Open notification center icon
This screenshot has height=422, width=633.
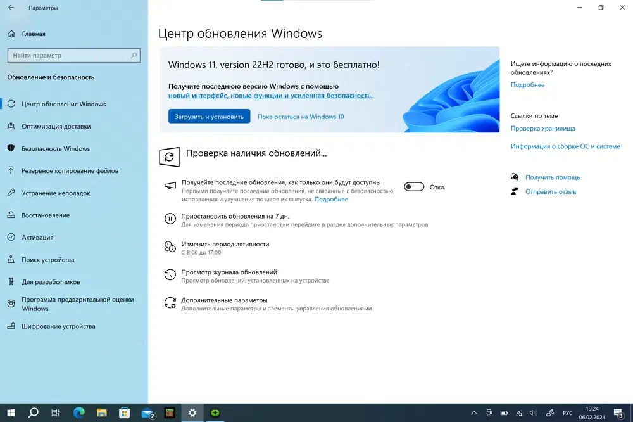[x=619, y=412]
